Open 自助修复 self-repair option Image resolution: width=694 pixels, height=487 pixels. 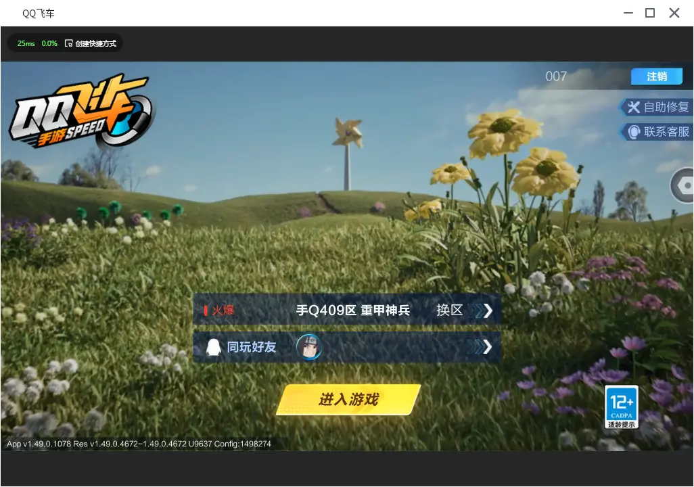657,107
